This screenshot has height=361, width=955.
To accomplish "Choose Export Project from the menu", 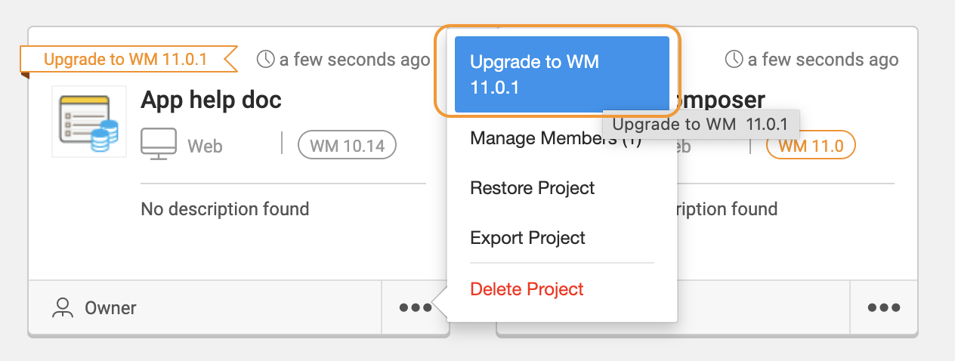I will 527,238.
